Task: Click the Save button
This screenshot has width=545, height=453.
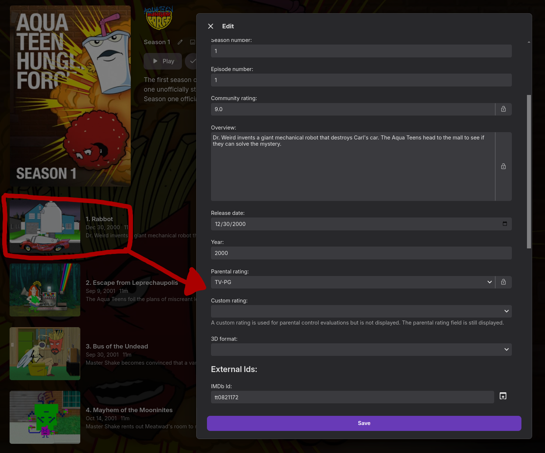Action: (364, 423)
